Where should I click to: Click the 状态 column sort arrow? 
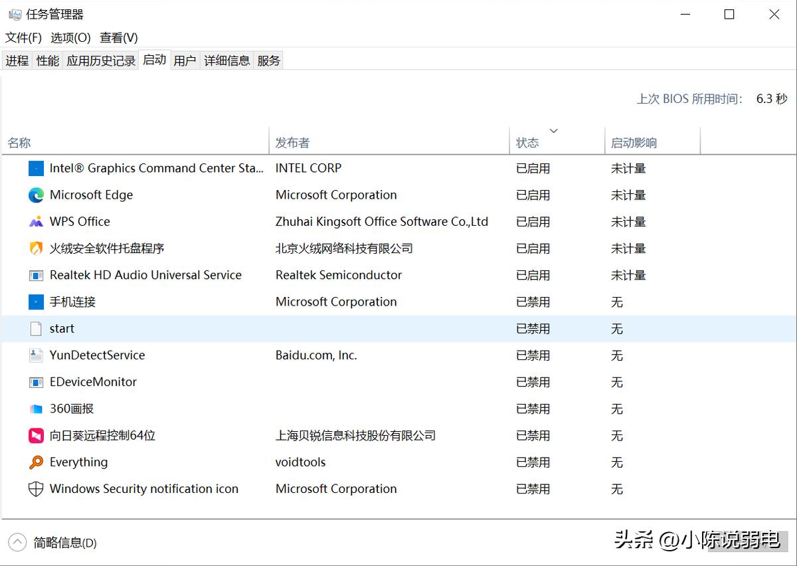(554, 131)
